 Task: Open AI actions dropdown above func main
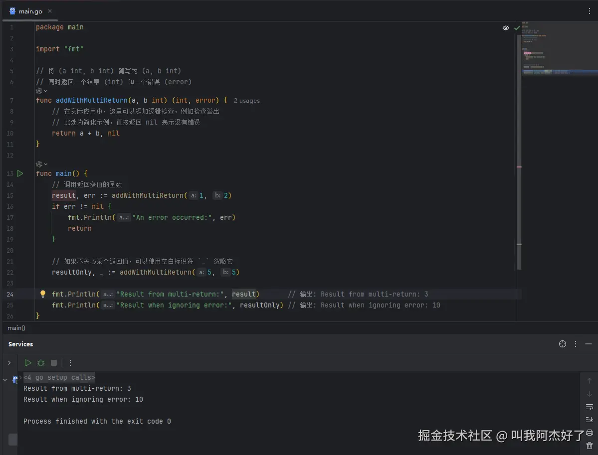[x=41, y=164]
